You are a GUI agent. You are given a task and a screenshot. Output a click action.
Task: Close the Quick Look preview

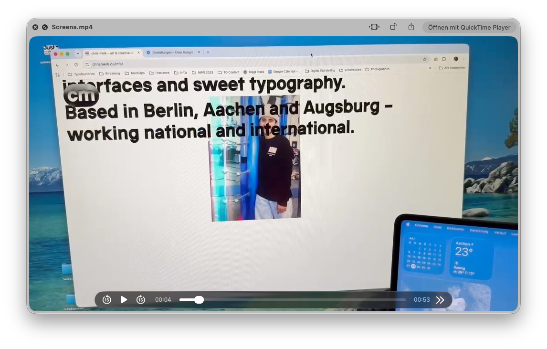pos(35,27)
